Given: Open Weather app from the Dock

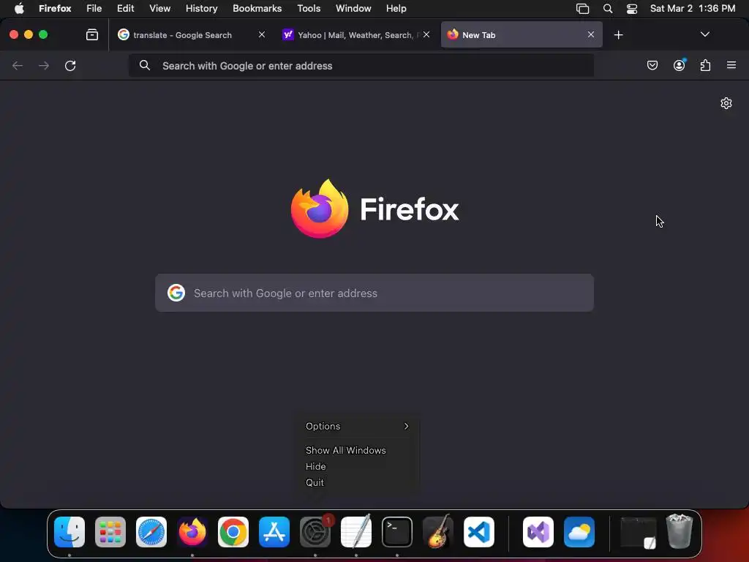Looking at the screenshot, I should [579, 532].
